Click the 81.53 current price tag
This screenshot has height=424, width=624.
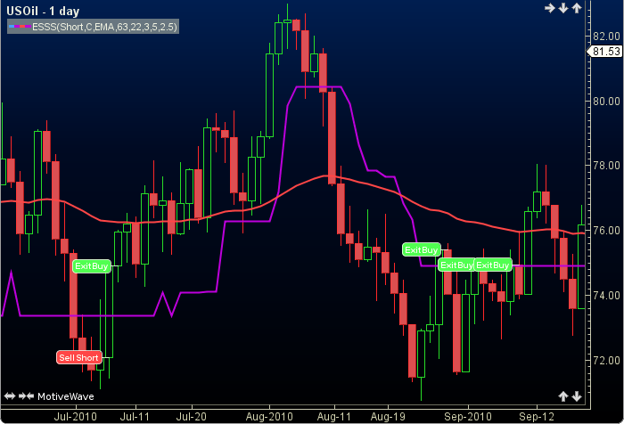(x=605, y=52)
